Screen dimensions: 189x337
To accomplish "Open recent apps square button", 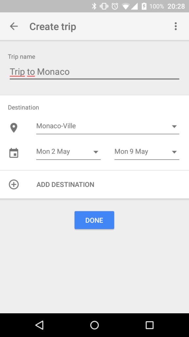I will (x=149, y=325).
